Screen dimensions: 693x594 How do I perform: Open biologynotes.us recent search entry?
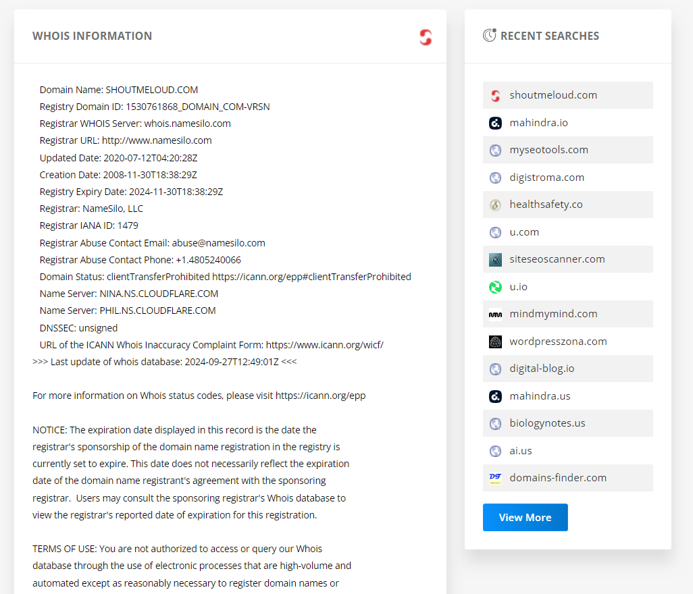point(547,423)
